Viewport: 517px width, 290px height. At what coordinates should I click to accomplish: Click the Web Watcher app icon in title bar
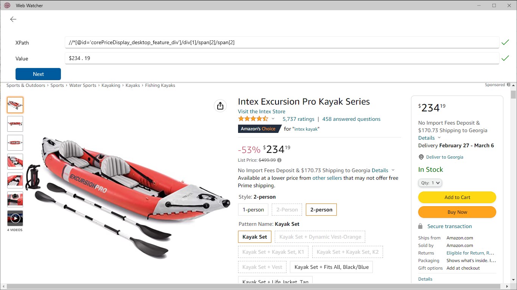[x=7, y=5]
